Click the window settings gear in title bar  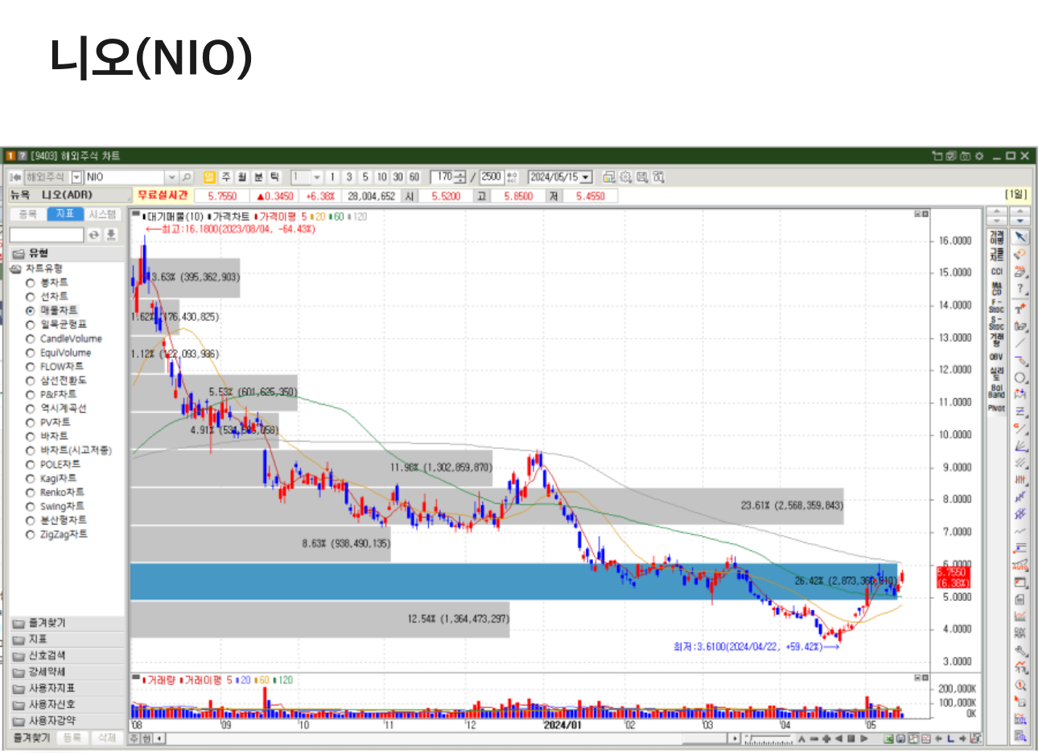pos(979,156)
